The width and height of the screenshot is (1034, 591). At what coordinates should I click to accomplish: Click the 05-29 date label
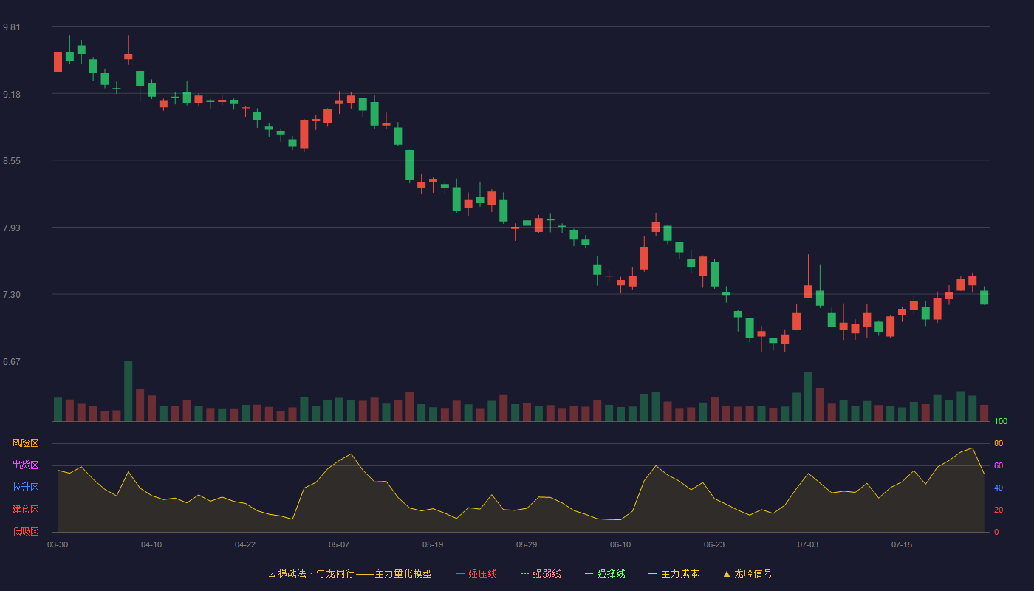(x=527, y=544)
